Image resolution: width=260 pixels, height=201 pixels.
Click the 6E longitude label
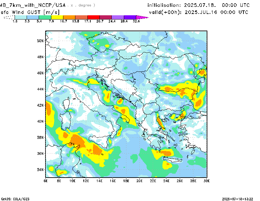click(x=45, y=181)
